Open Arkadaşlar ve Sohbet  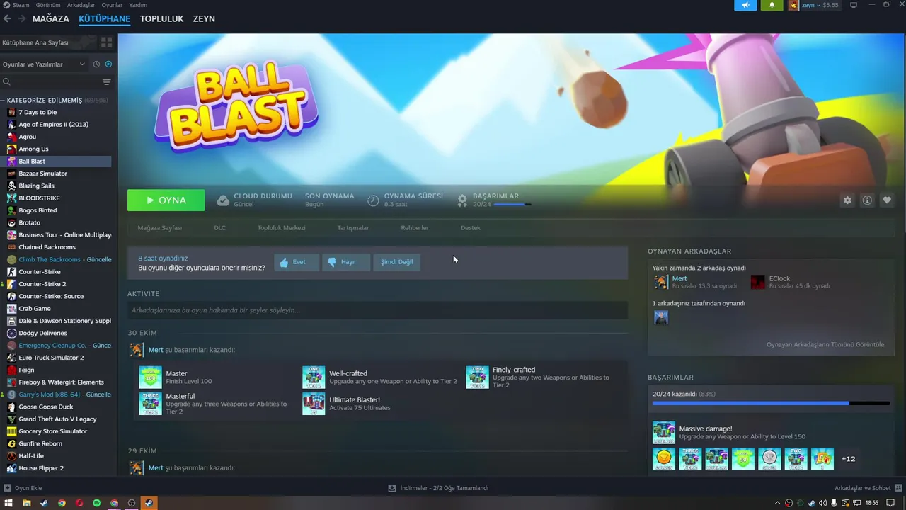coord(868,488)
